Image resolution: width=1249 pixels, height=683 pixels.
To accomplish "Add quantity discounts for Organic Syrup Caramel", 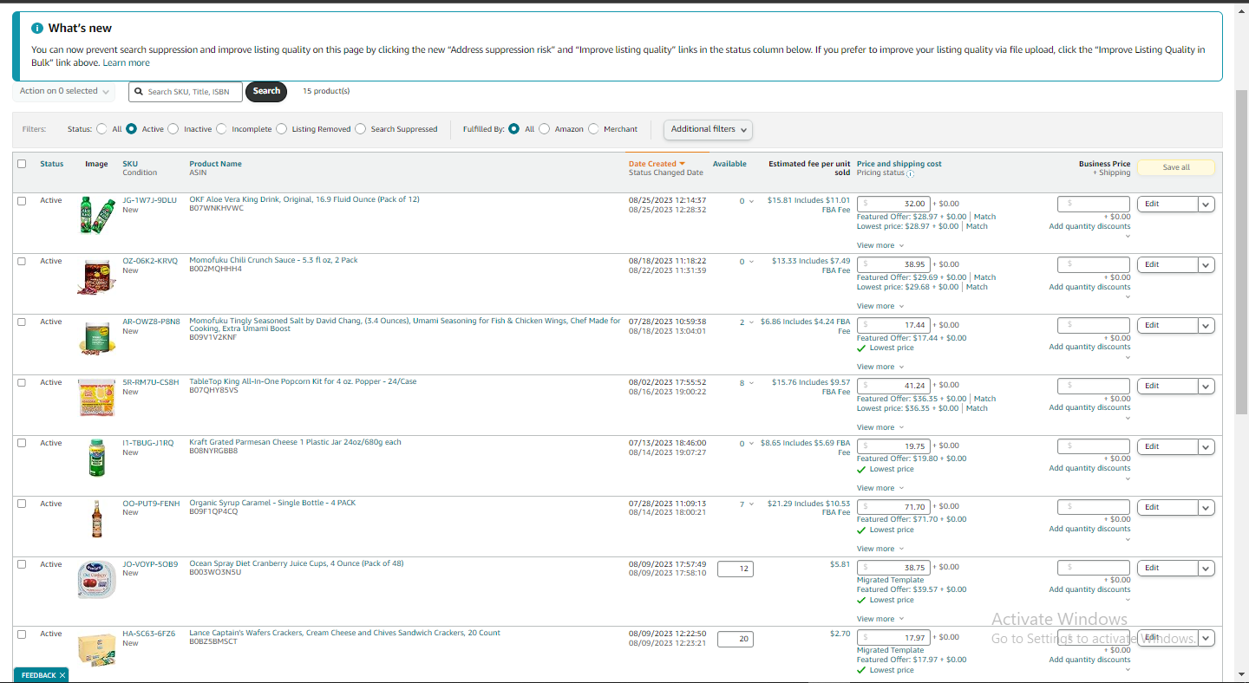I will pos(1089,529).
